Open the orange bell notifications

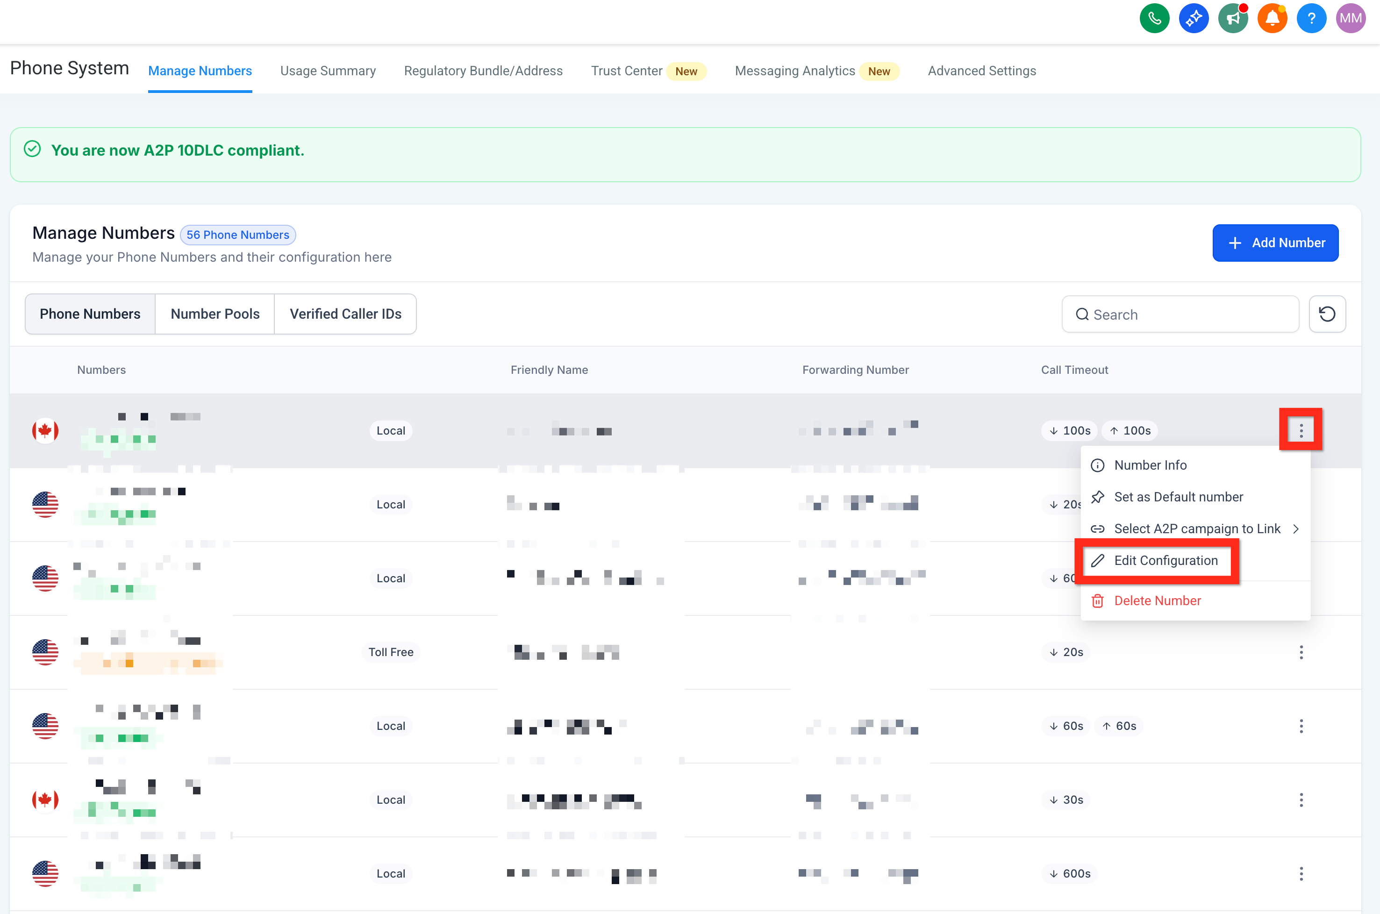[1272, 19]
